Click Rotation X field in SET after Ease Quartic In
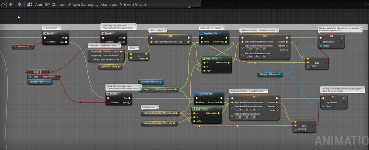 (249, 49)
